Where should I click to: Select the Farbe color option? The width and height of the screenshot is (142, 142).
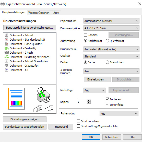[x=85, y=62]
